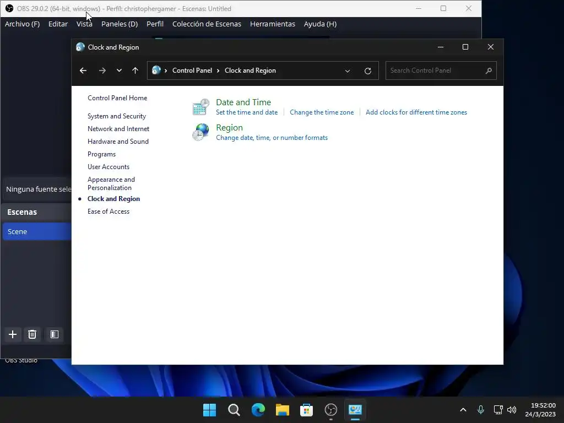Click the Forward arrow in Control Panel
564x423 pixels.
102,70
